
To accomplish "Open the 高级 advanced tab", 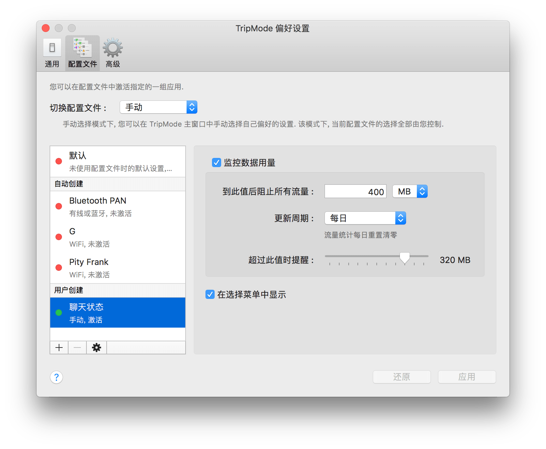I will [113, 53].
